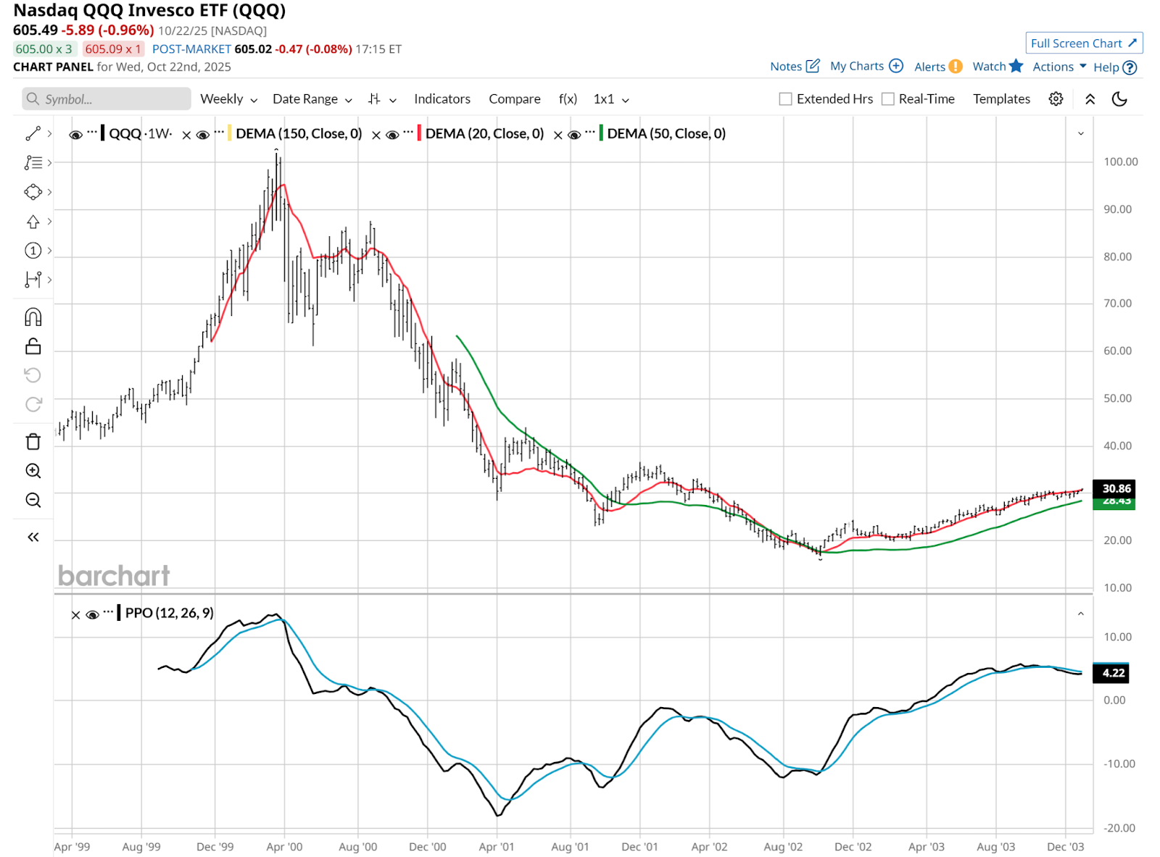The width and height of the screenshot is (1160, 857).
Task: Open the Indicators menu
Action: (x=442, y=99)
